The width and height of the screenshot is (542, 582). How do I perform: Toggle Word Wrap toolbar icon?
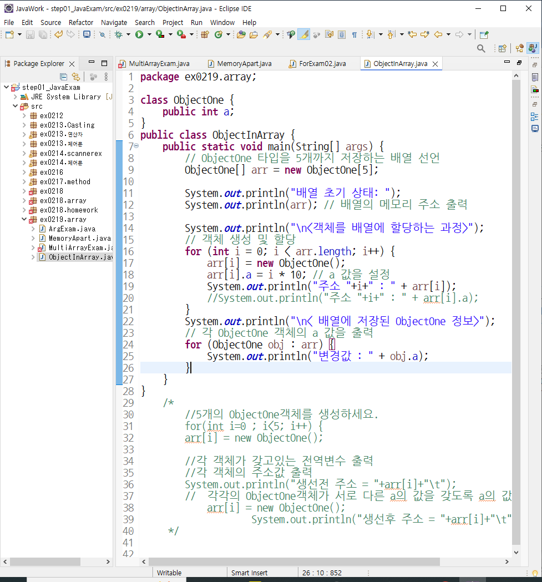[x=330, y=34]
